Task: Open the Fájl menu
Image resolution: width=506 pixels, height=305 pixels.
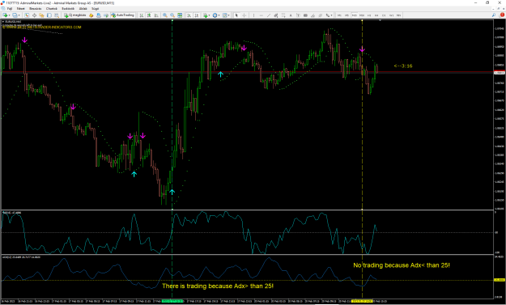Action: coord(10,9)
